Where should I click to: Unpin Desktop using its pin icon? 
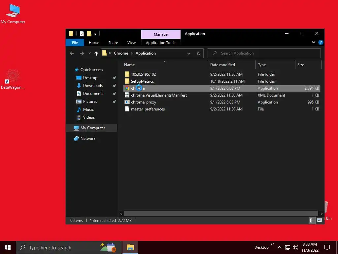click(114, 78)
